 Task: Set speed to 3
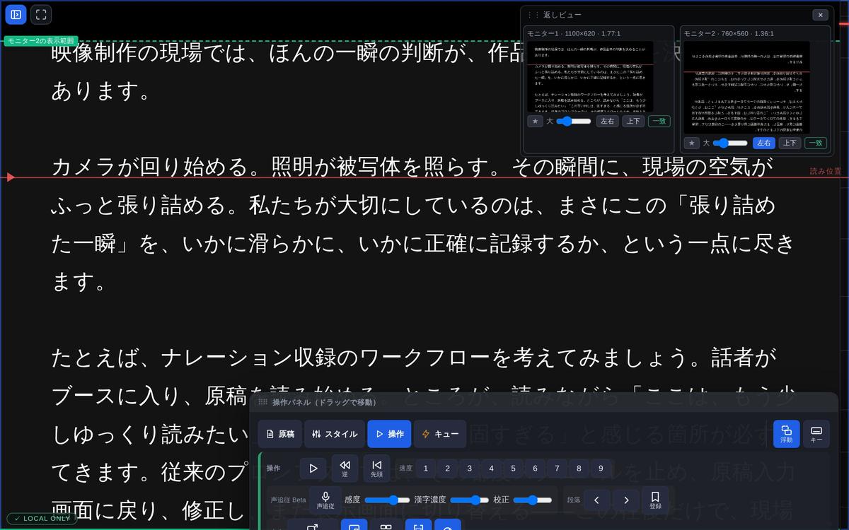(469, 468)
